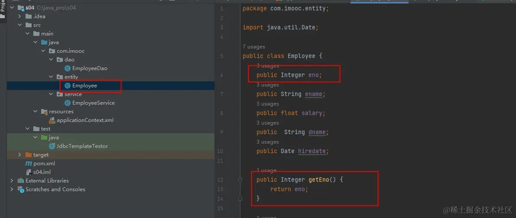Expand Scratches and Consoles node
Image resolution: width=516 pixels, height=218 pixels.
[12, 189]
